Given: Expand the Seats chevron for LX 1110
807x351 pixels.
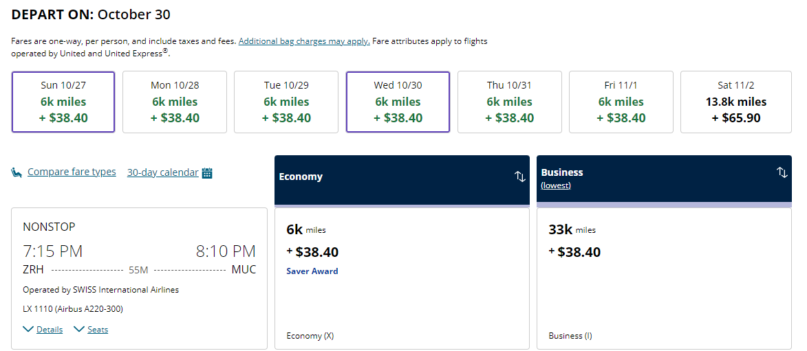Looking at the screenshot, I should coord(78,329).
